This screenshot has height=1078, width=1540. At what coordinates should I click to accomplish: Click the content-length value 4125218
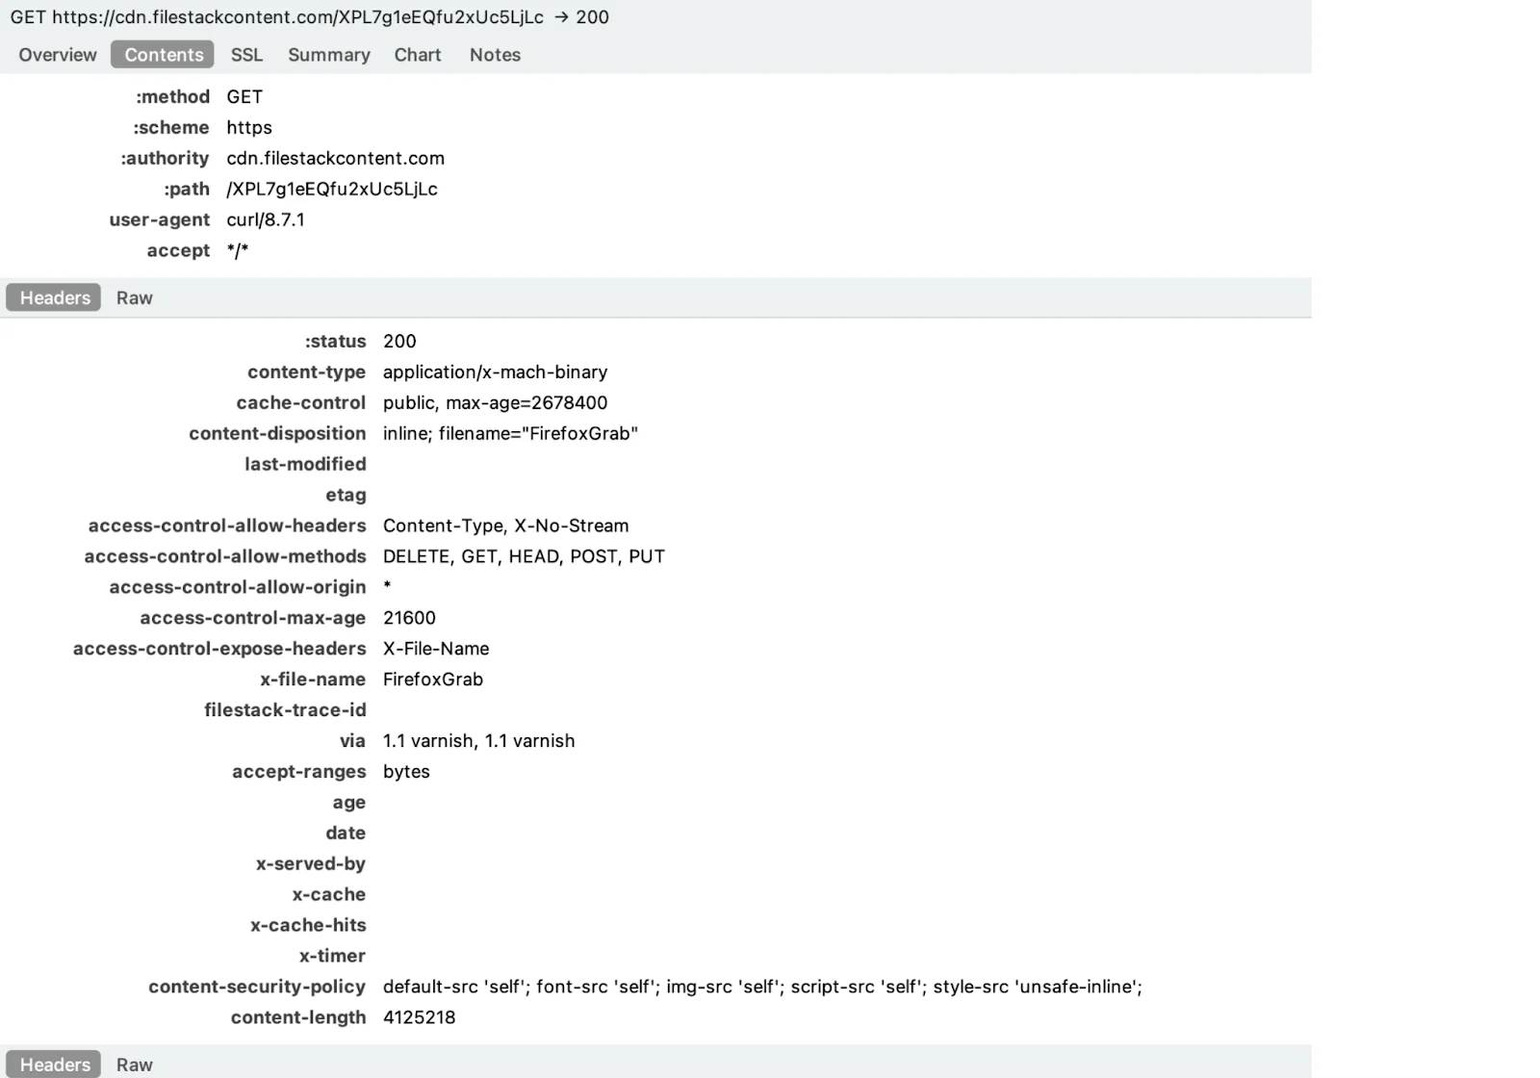[419, 1017]
